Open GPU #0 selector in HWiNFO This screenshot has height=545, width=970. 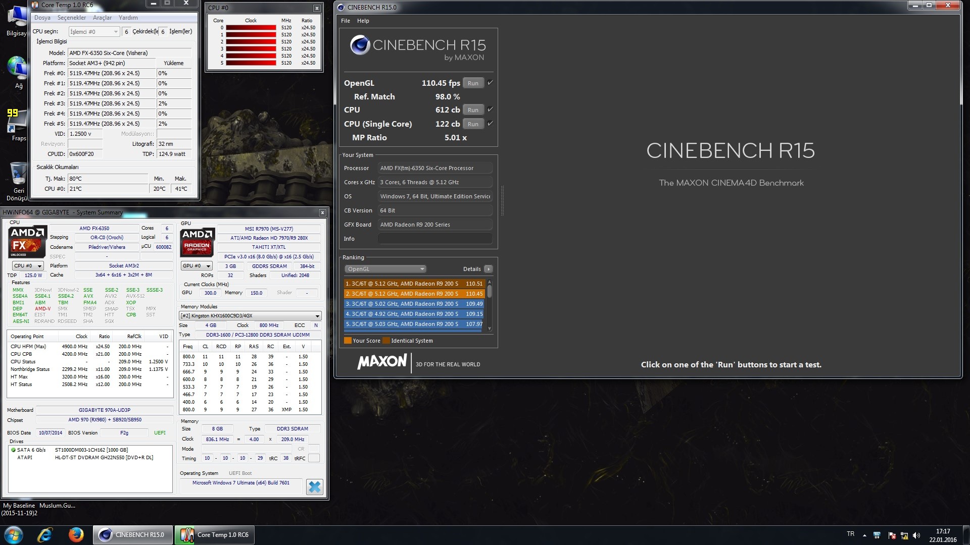pyautogui.click(x=196, y=266)
